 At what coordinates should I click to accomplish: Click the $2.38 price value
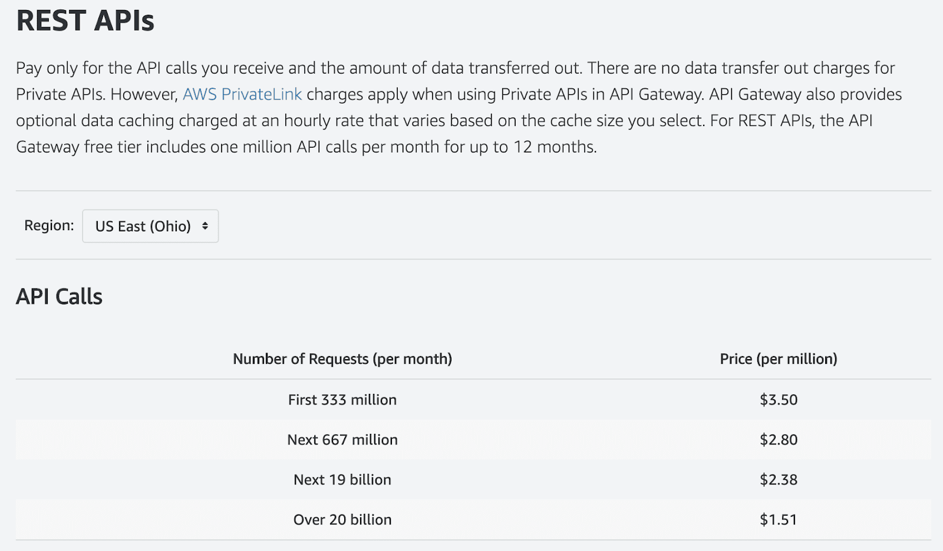point(779,480)
